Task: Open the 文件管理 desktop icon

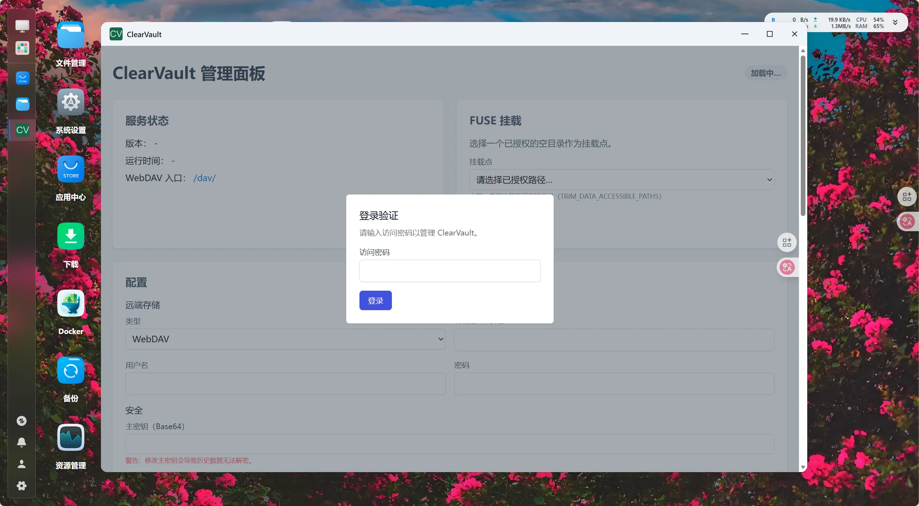Action: [71, 35]
